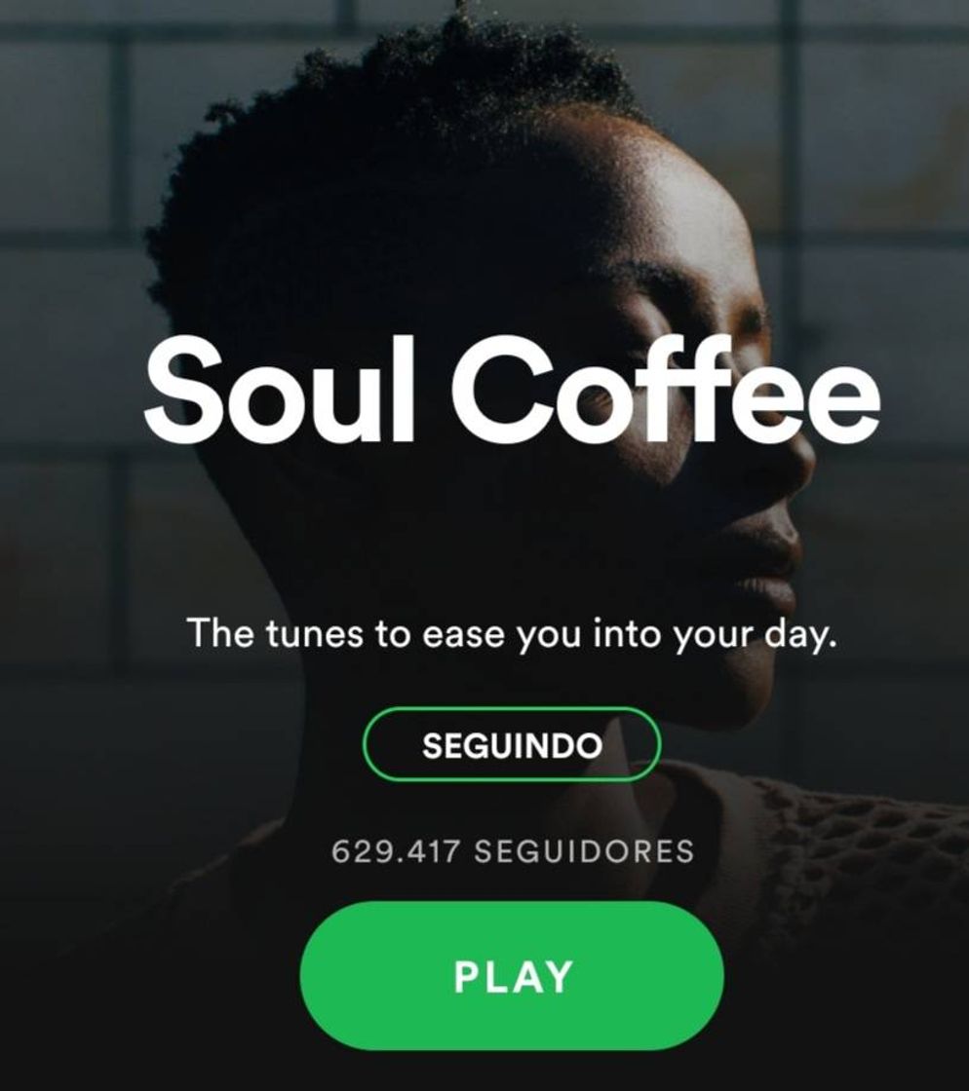Unfollow the playlist via the SEGUINDO button
969x1091 pixels.
click(x=512, y=744)
